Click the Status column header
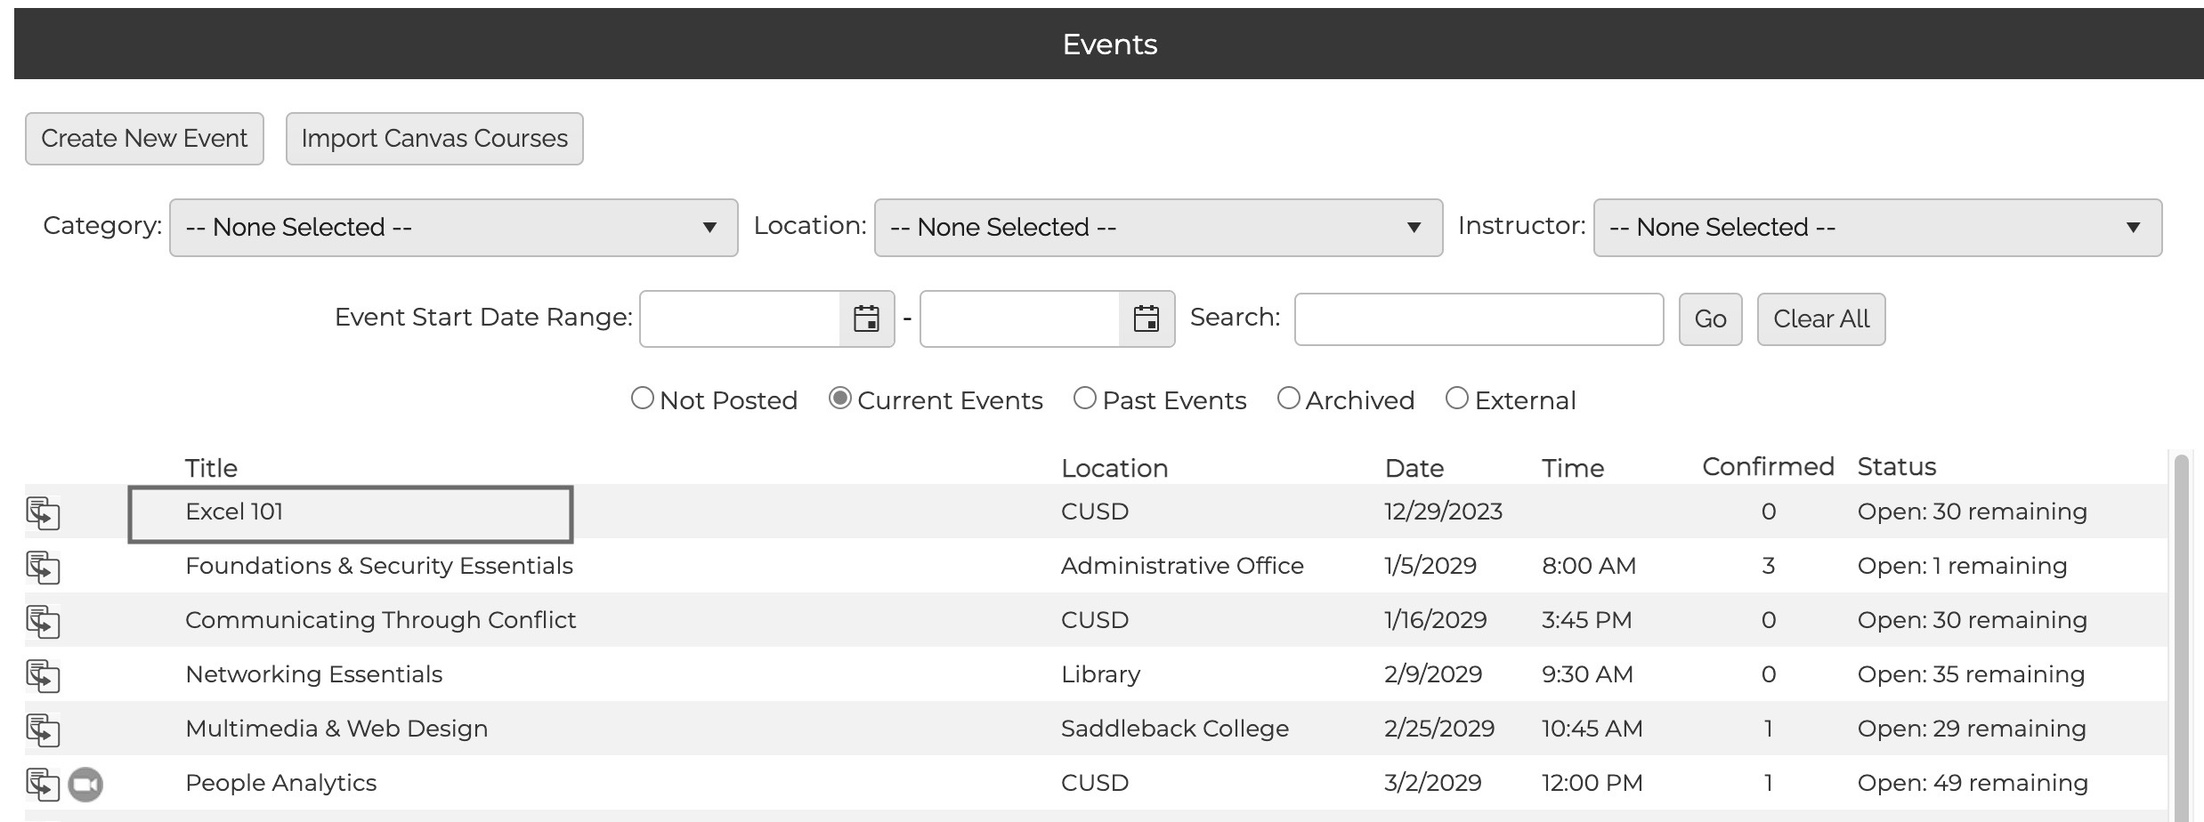 (1896, 466)
